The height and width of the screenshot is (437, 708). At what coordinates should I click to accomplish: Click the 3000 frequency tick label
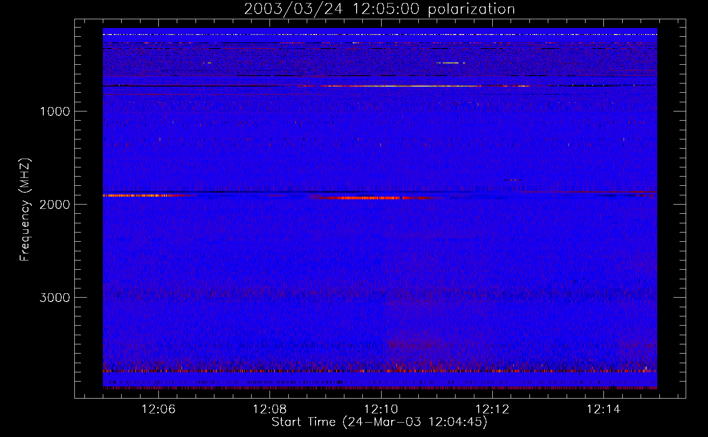(55, 298)
